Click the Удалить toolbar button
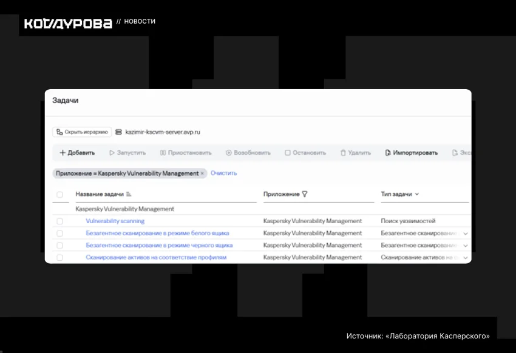516x353 pixels. tap(355, 153)
